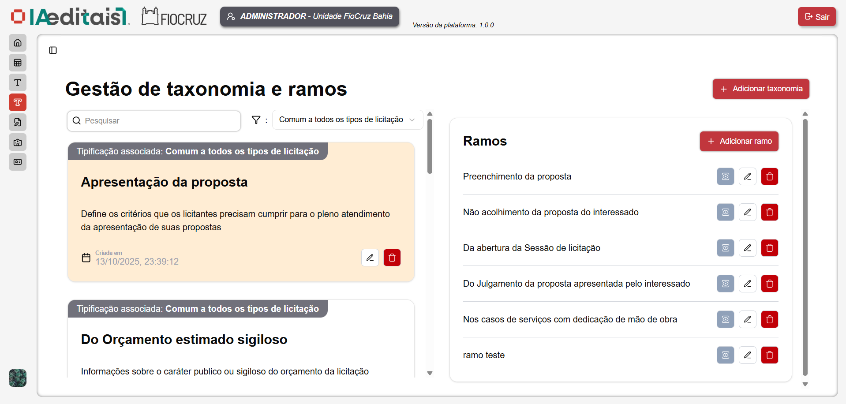View the ramo teste entry

point(726,355)
